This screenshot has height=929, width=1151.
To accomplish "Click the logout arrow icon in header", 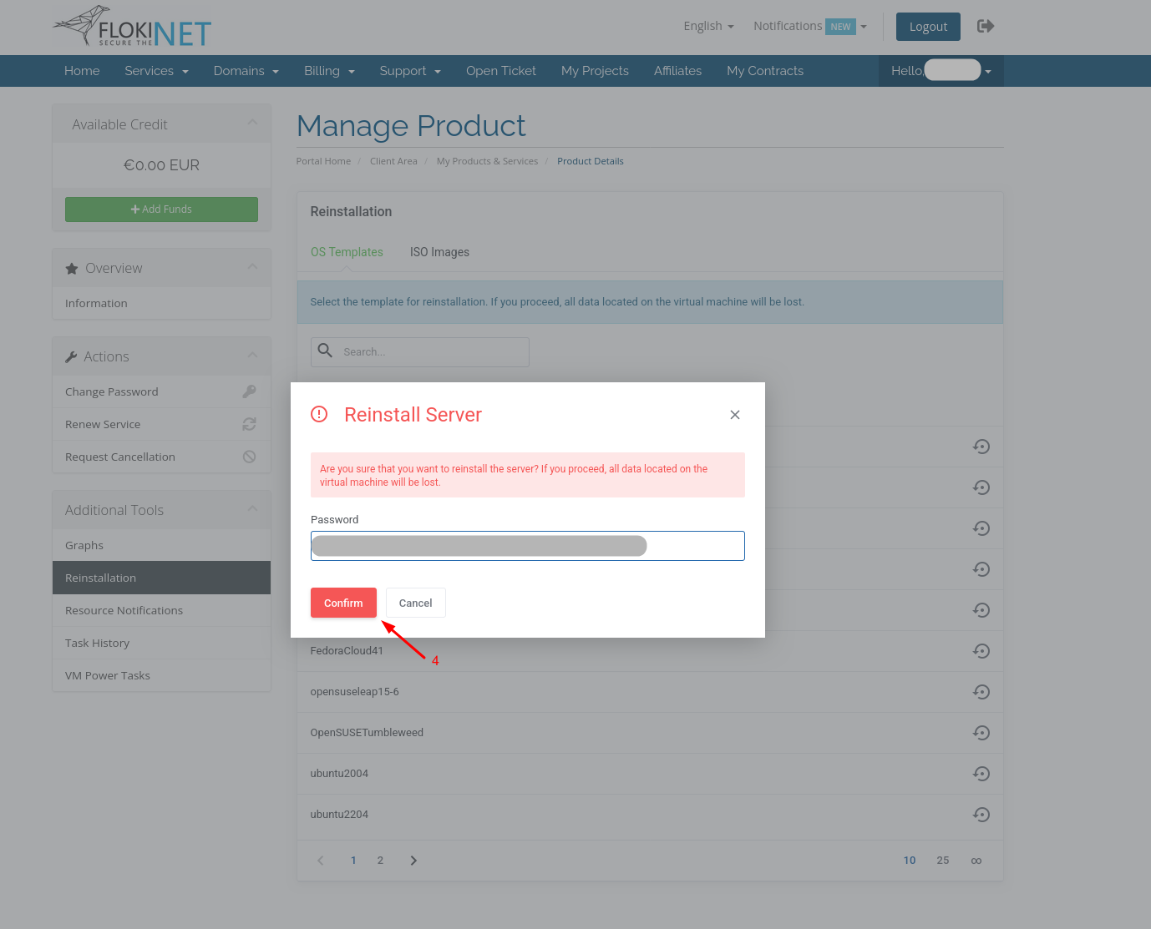I will pos(986,26).
